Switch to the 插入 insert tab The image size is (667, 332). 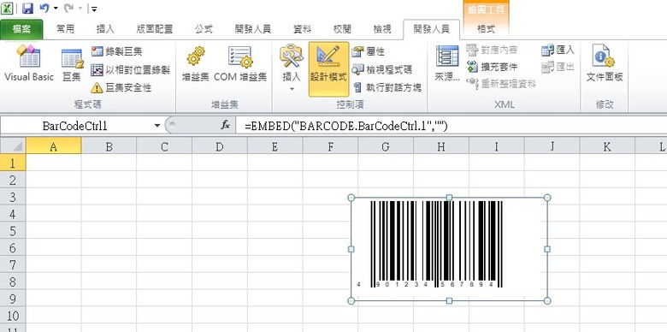tap(105, 29)
